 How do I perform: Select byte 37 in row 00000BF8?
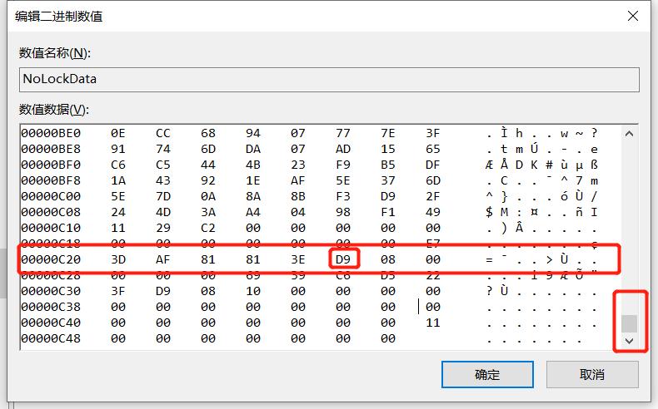click(388, 180)
